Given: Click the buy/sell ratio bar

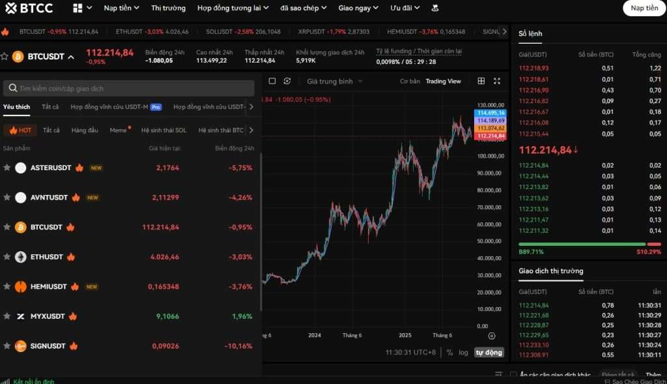Looking at the screenshot, I should [589, 244].
